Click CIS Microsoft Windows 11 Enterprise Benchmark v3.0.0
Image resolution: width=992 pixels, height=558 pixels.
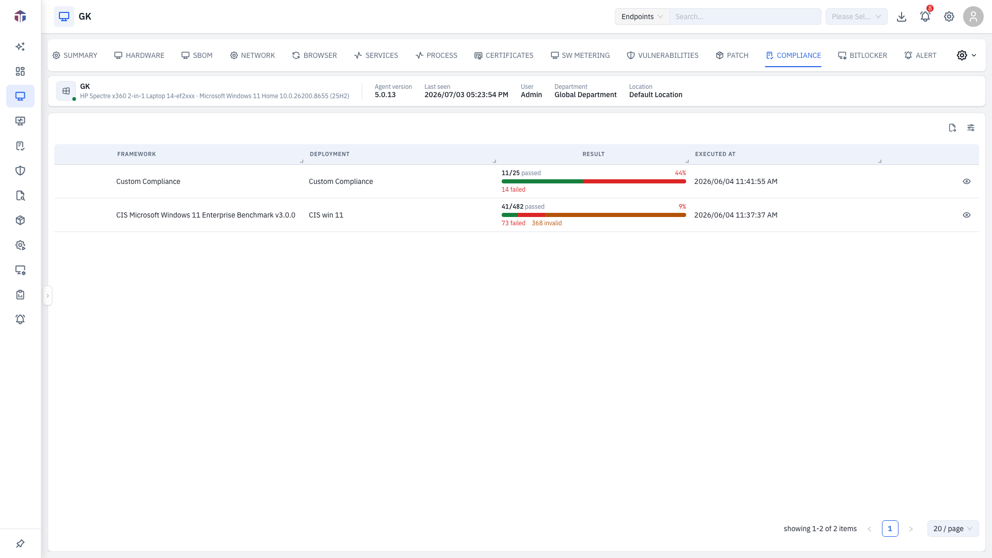pos(206,215)
